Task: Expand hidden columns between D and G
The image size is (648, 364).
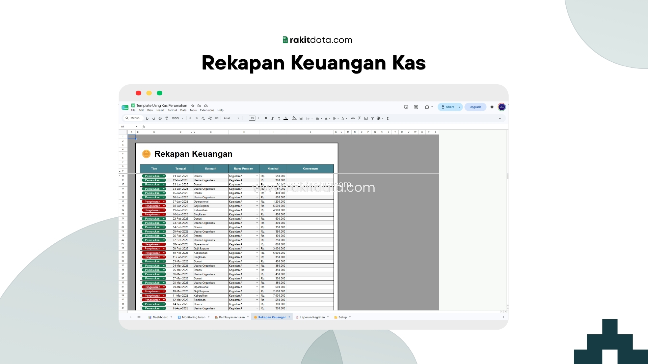Action: tap(193, 132)
